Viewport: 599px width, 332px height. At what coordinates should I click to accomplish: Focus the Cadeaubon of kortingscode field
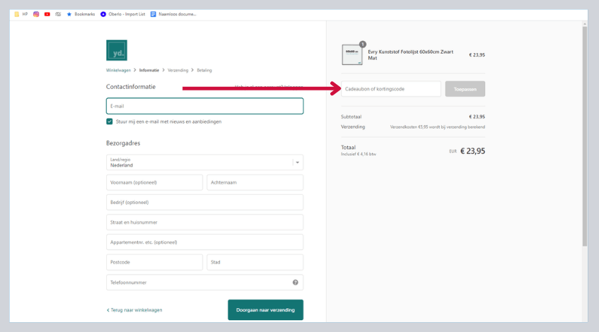click(391, 89)
